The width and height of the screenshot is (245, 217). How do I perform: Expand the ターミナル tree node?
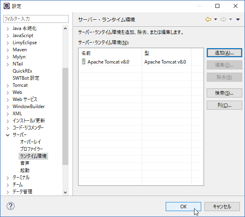tap(7, 178)
